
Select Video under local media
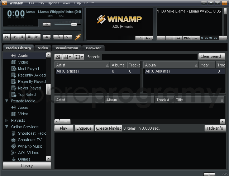pos(23,62)
